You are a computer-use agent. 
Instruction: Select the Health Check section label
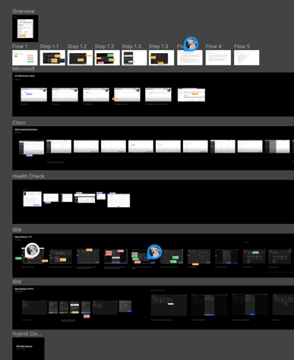28,176
